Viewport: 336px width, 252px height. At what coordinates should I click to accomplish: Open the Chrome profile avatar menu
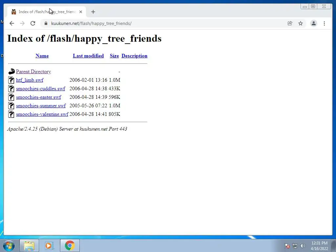pyautogui.click(x=314, y=23)
